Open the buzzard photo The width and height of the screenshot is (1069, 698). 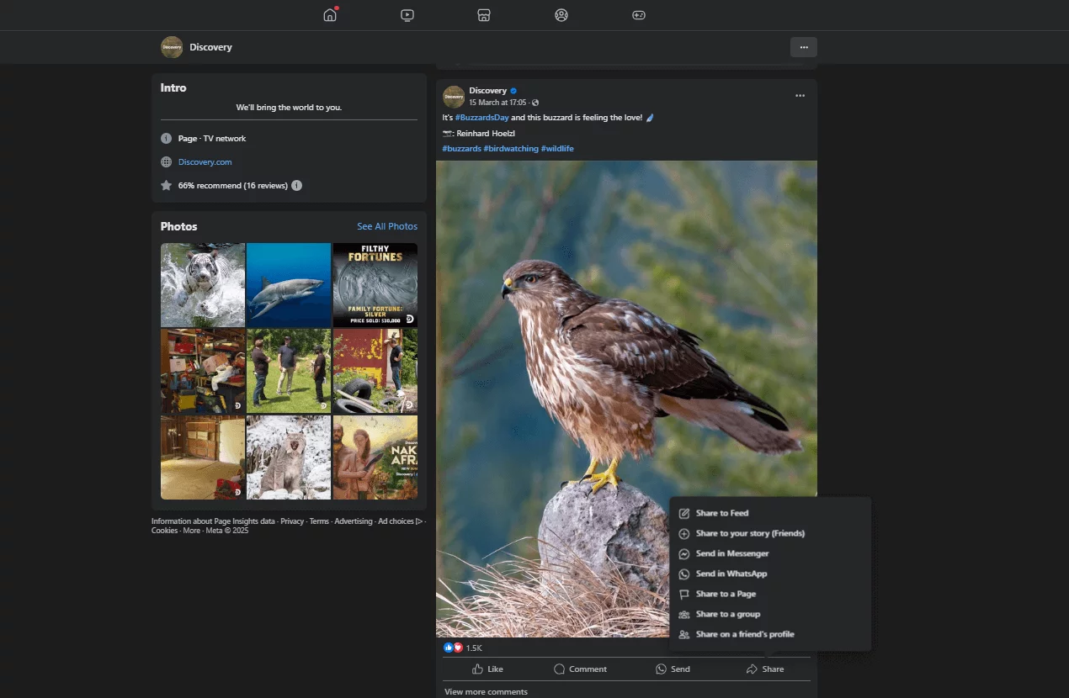point(626,399)
